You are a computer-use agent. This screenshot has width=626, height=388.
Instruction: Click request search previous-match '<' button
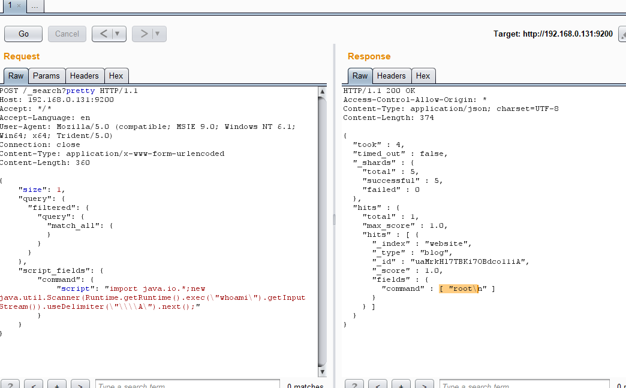(34, 384)
